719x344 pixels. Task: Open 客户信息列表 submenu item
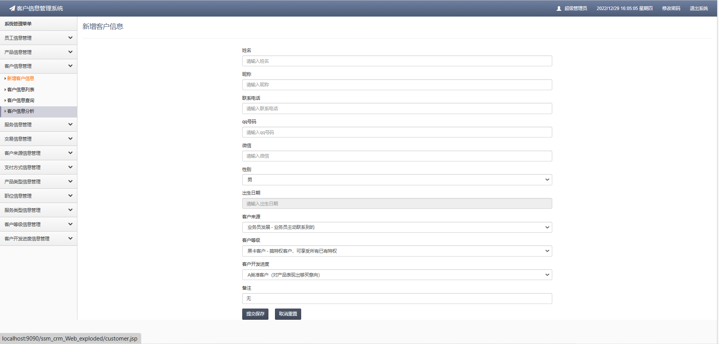pos(21,89)
